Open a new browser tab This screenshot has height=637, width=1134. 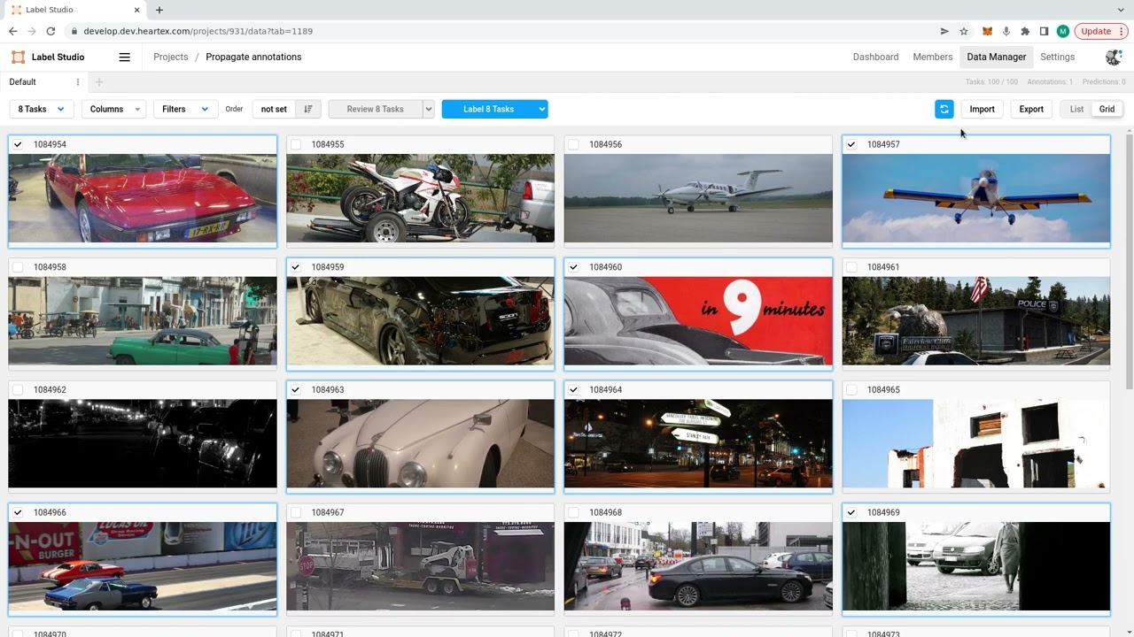[159, 10]
